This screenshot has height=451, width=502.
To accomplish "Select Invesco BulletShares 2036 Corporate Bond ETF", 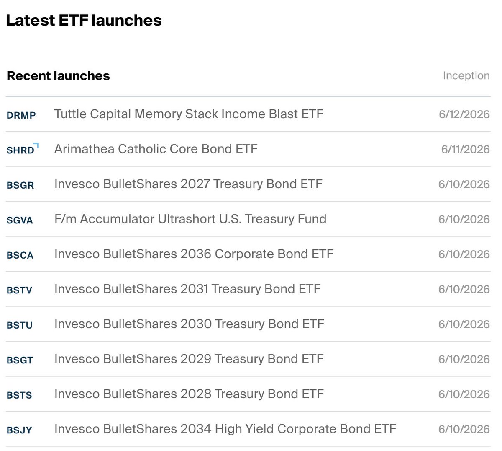I will pos(194,254).
